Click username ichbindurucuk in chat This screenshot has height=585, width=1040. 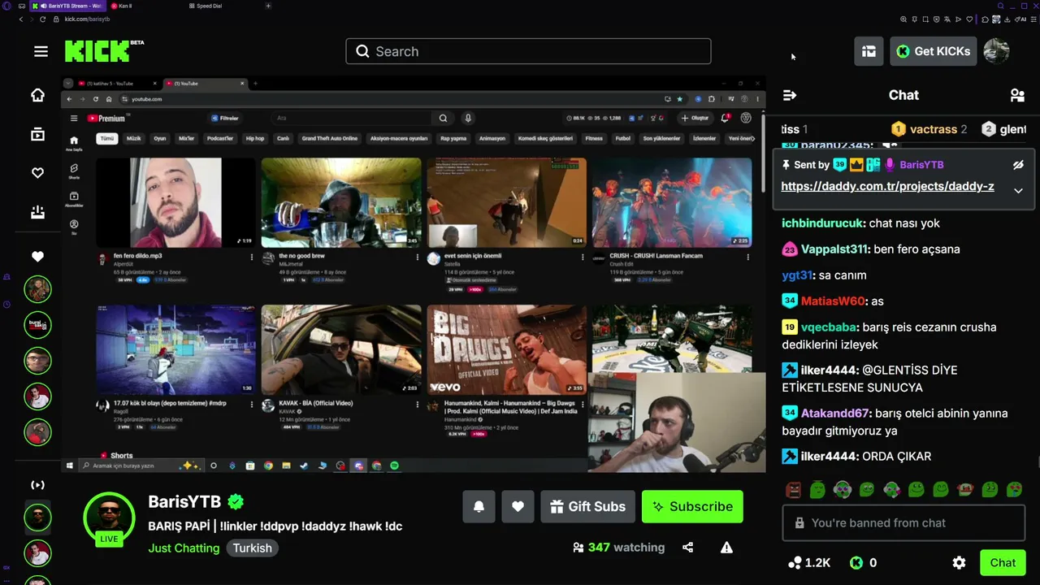point(821,223)
